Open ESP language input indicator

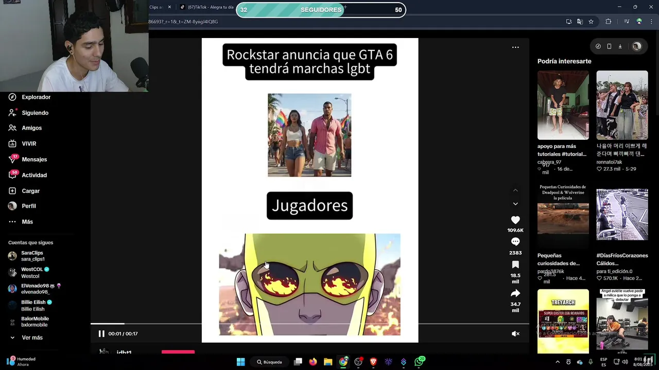603,362
